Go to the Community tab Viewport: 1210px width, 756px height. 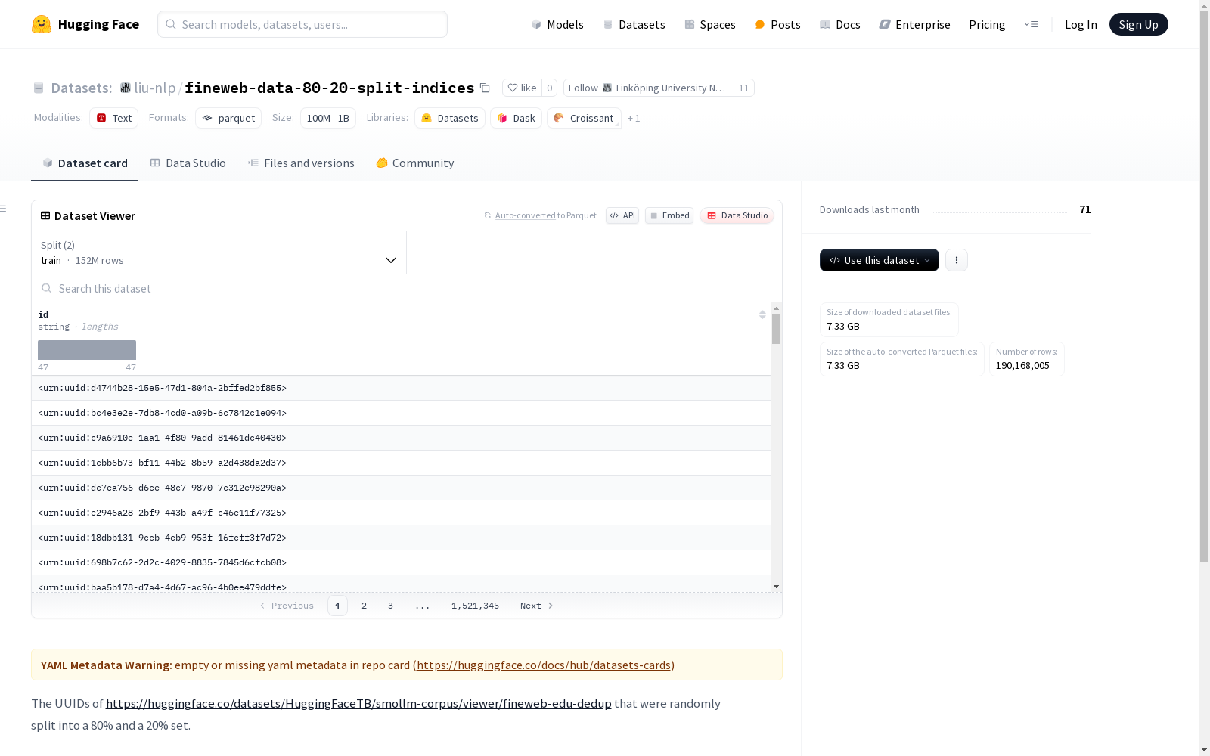[x=415, y=163]
